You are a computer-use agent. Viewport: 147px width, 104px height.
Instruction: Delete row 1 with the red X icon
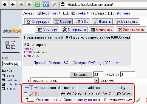(x=37, y=94)
